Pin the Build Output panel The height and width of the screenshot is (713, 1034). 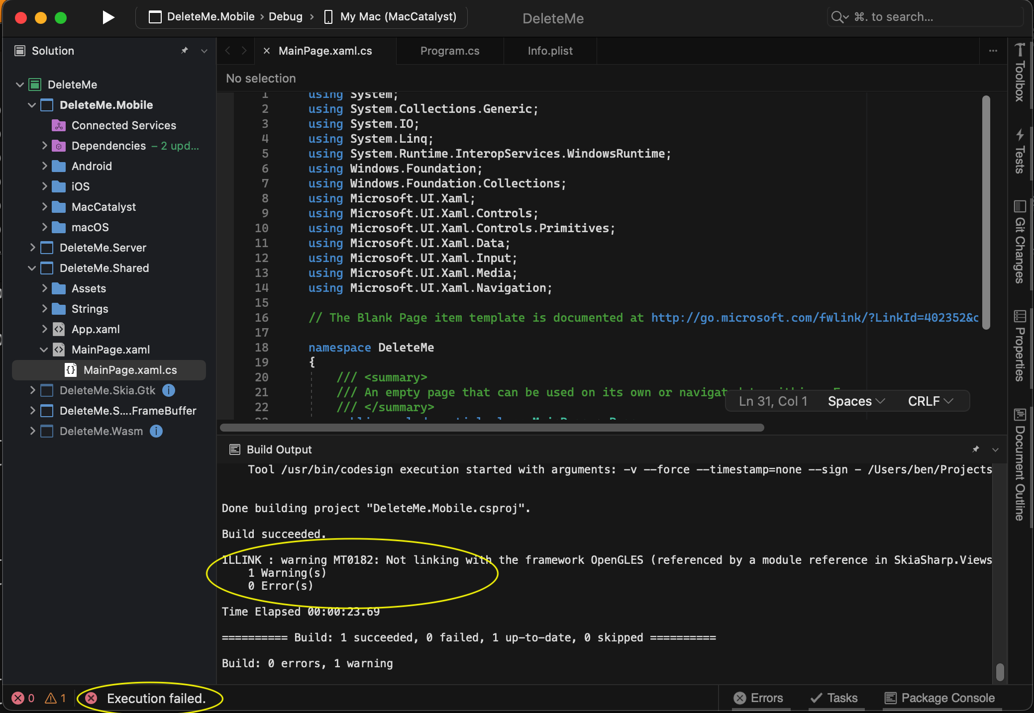pos(976,449)
